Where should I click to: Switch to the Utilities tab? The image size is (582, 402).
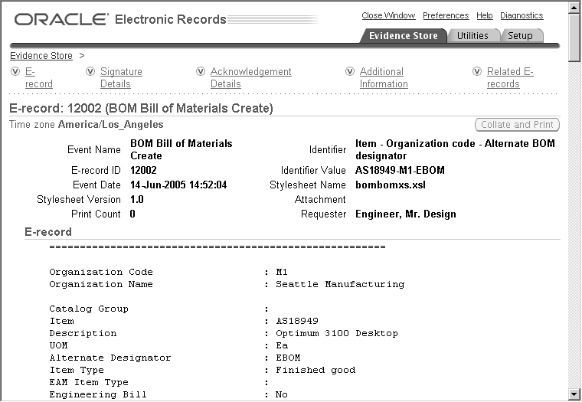coord(472,36)
